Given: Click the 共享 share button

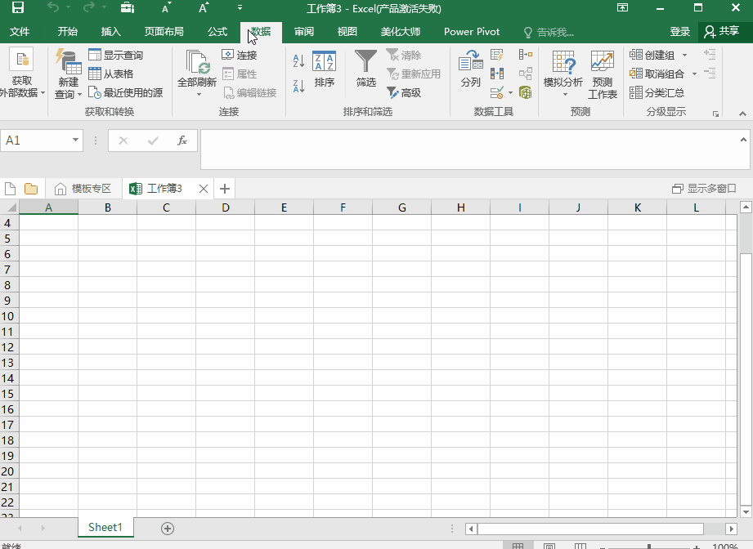Looking at the screenshot, I should tap(722, 32).
